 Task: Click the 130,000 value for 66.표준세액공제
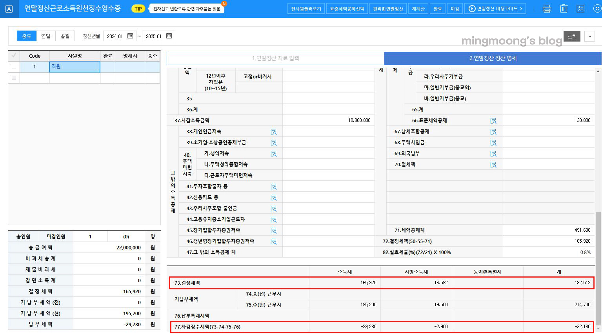pyautogui.click(x=582, y=120)
